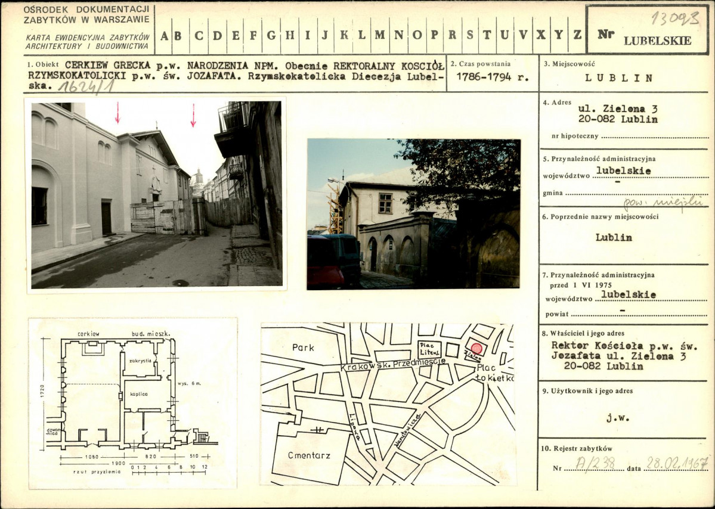Click the ground floor plan drawing
Viewport: 715px width, 509px height.
(x=132, y=403)
